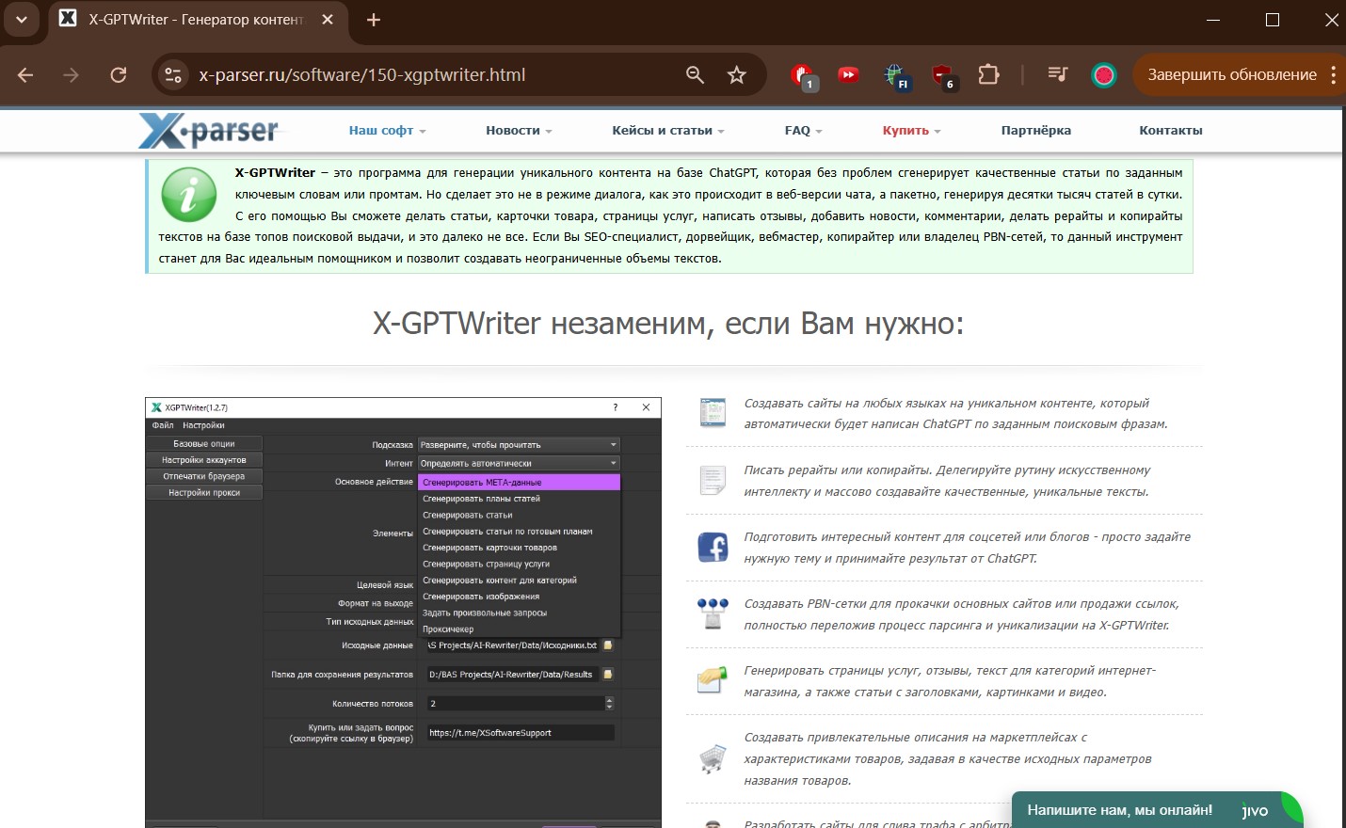Click the page reload button
The width and height of the screenshot is (1346, 828).
(119, 75)
